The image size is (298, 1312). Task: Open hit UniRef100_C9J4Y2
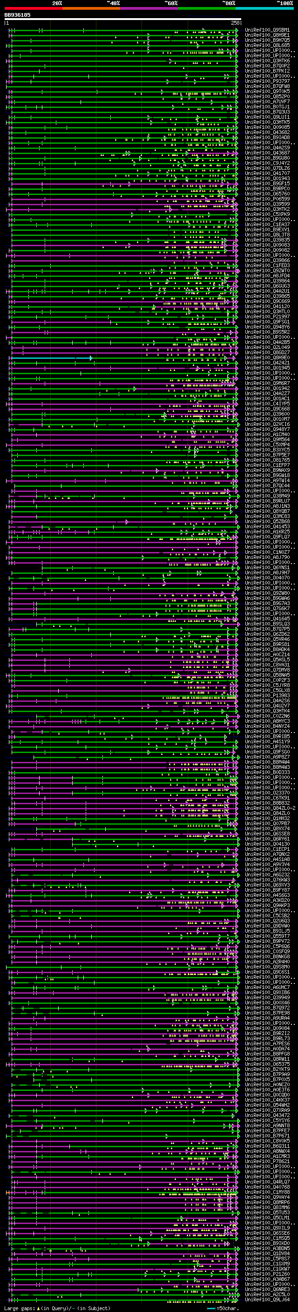(267, 163)
